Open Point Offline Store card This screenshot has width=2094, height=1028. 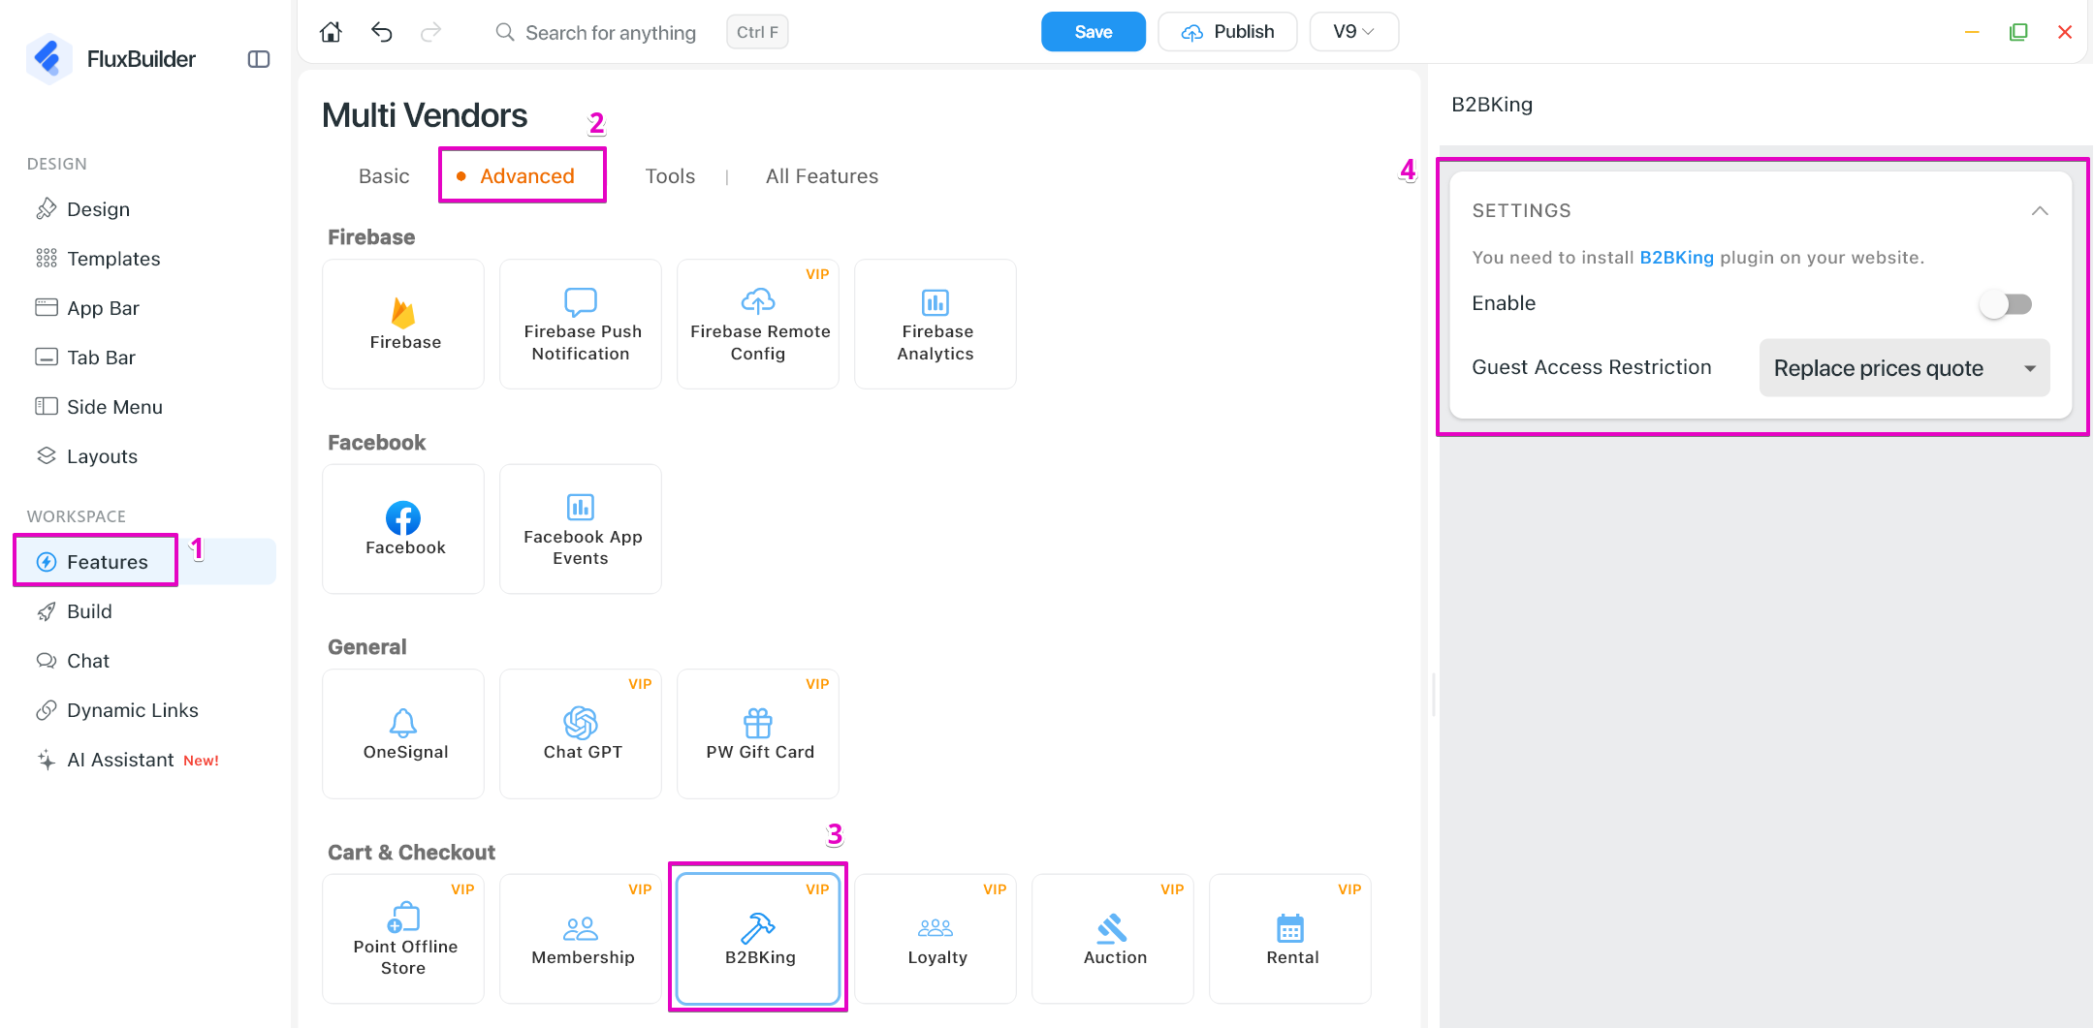coord(403,939)
